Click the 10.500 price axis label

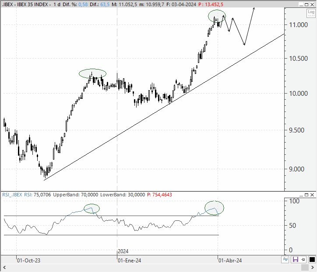pos(299,59)
